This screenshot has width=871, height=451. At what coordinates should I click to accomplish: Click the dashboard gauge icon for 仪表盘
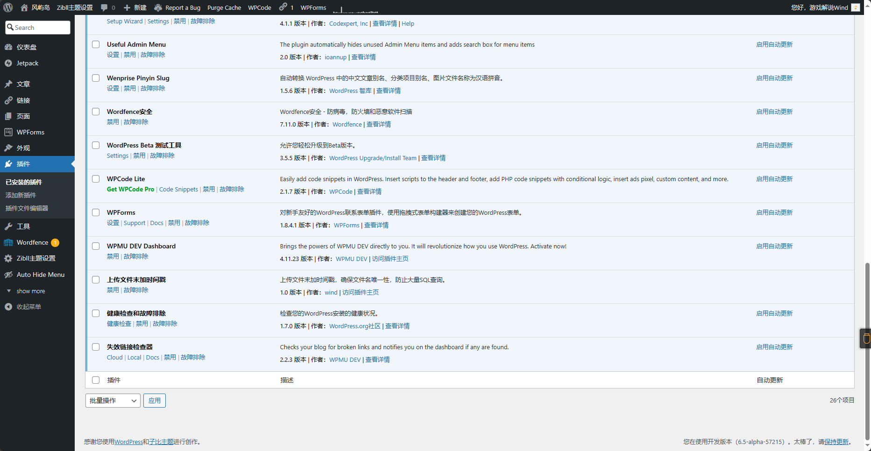click(8, 47)
